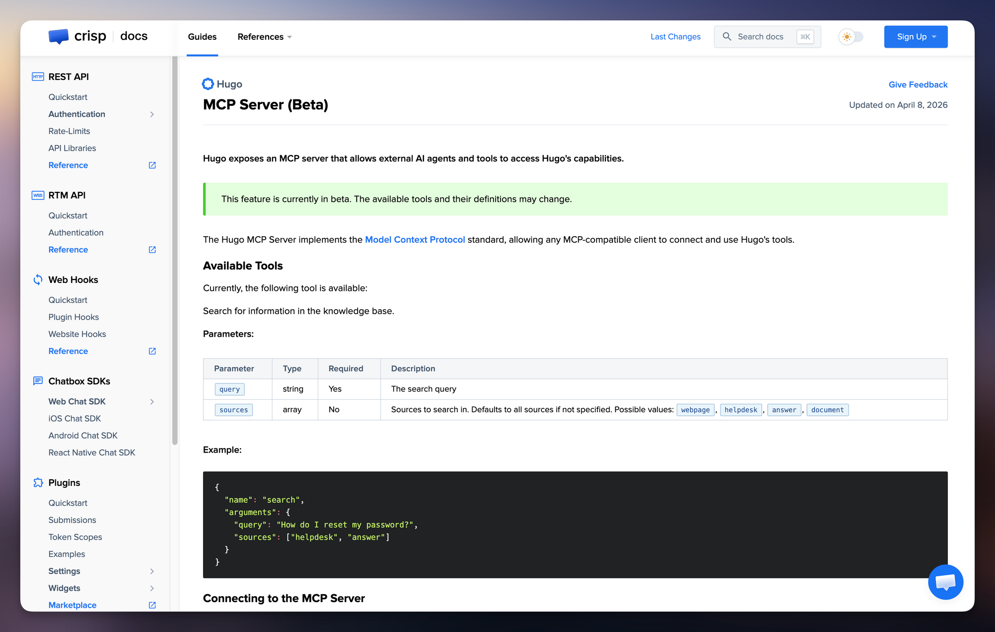
Task: Open the Sign Up dropdown button
Action: (x=915, y=37)
